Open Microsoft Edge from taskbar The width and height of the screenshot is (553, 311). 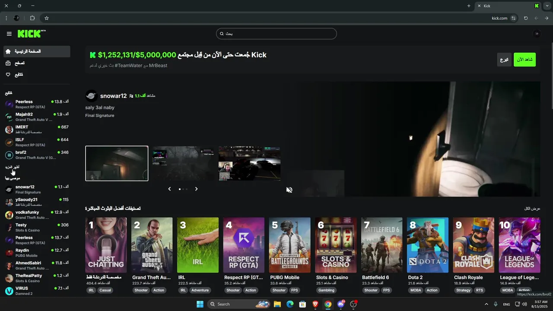(x=290, y=304)
